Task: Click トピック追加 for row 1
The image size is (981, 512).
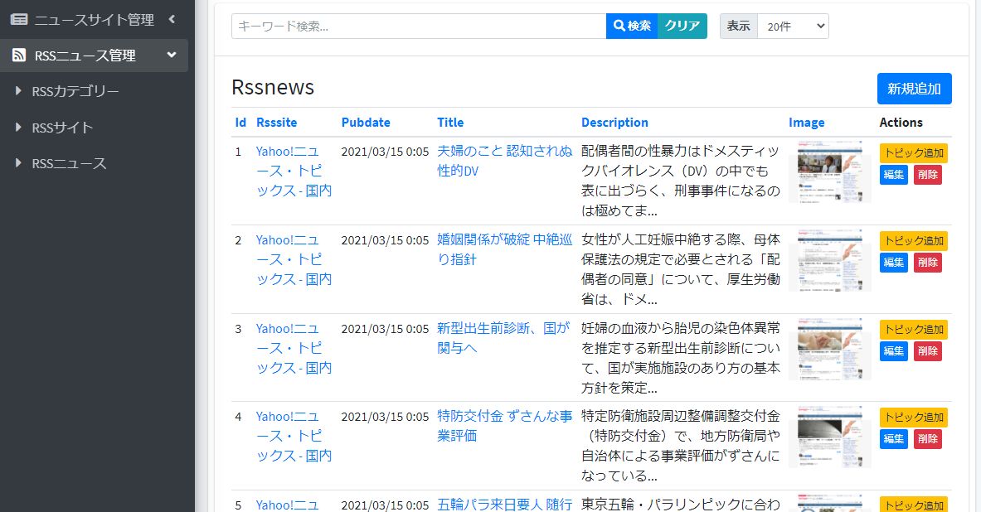Action: 913,152
